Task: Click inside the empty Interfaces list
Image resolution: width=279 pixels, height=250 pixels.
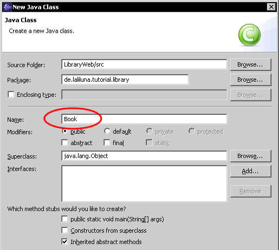Action: [x=144, y=183]
